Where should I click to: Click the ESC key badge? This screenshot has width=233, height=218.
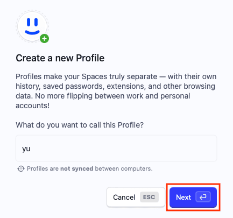click(149, 197)
